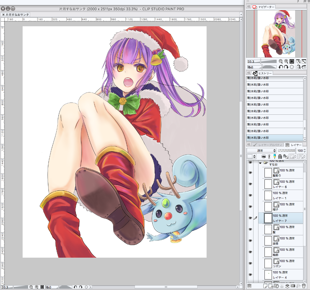Click the lock transparent pixels icon
Screen dimensions: 310x290
point(285,156)
